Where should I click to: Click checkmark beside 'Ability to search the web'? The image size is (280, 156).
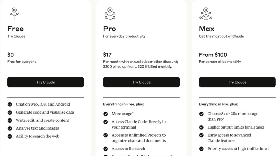(x=10, y=136)
